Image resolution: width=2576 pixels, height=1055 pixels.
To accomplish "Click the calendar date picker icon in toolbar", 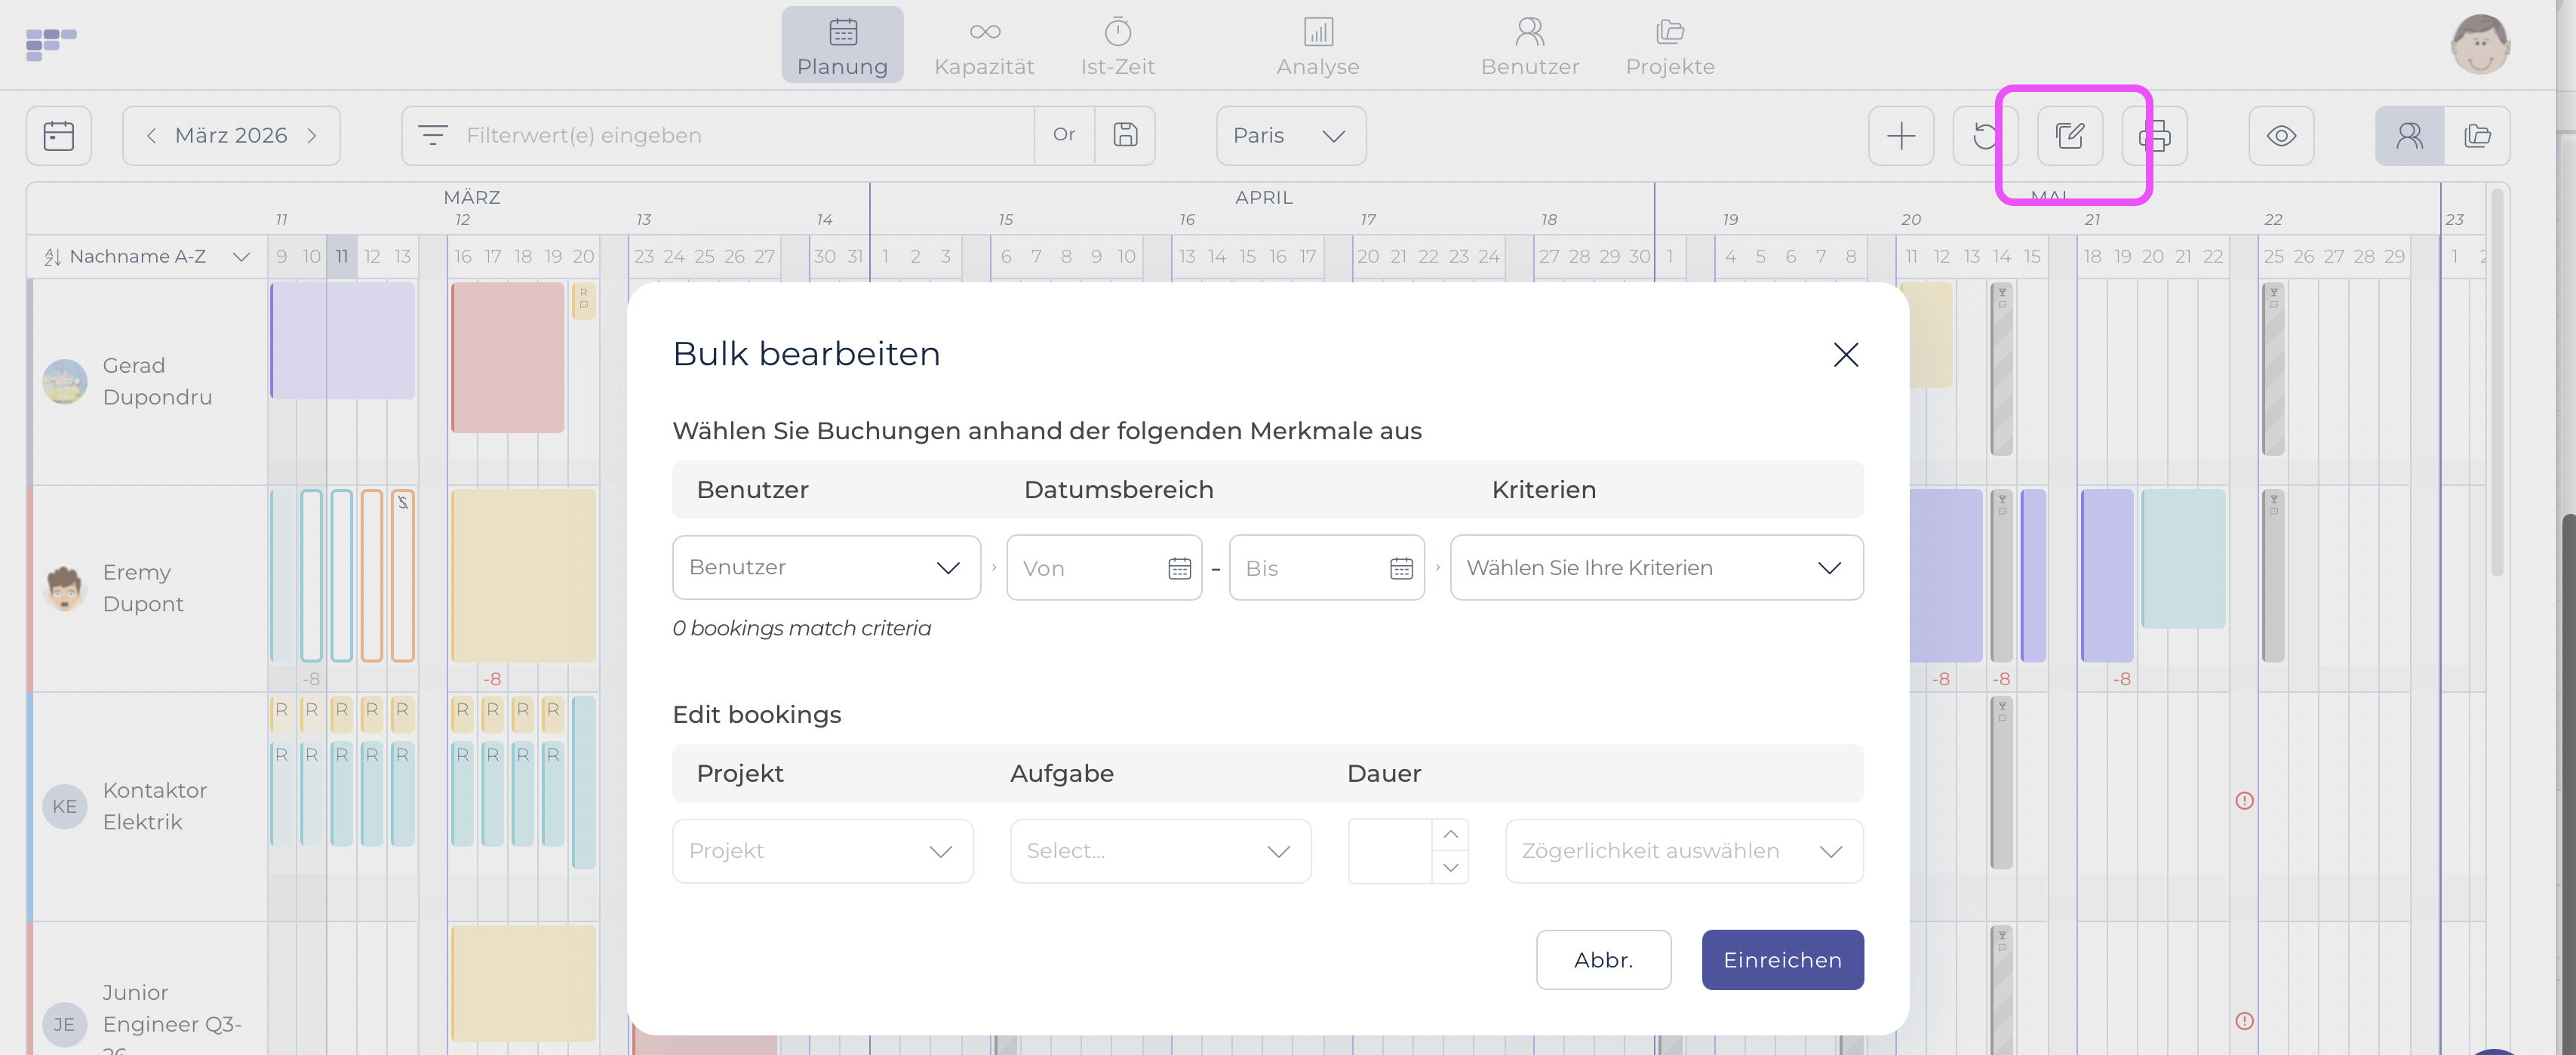I will (59, 135).
